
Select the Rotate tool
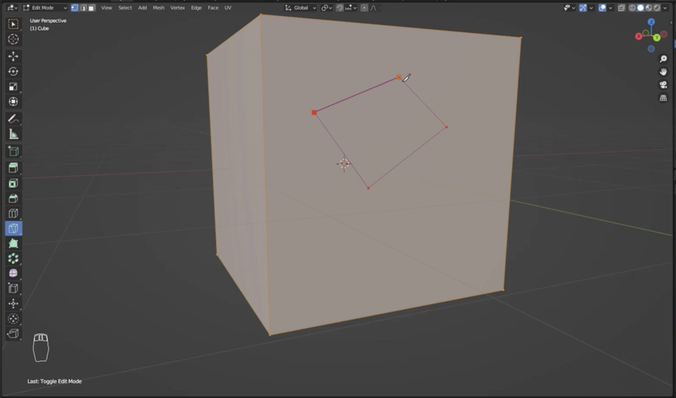coord(13,71)
